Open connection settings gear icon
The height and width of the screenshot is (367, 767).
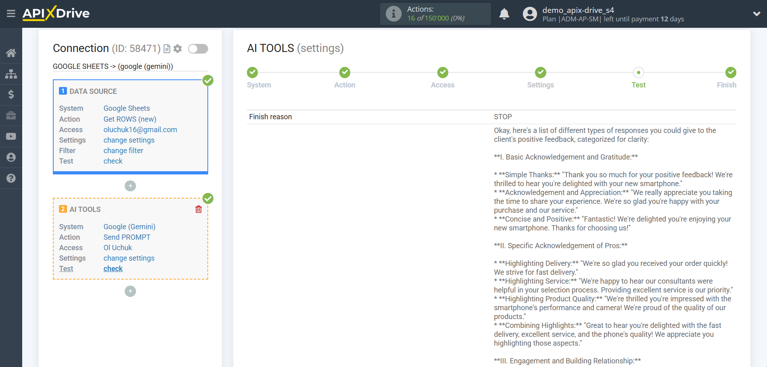click(178, 49)
